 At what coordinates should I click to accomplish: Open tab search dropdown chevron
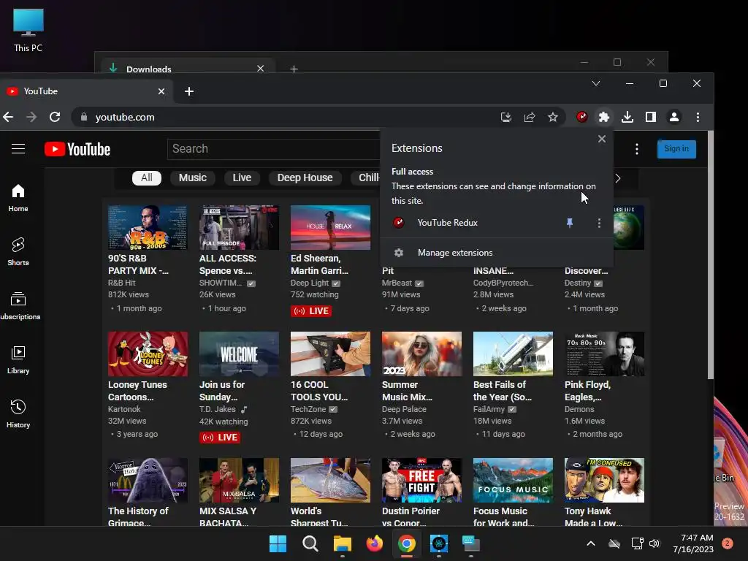click(x=596, y=83)
